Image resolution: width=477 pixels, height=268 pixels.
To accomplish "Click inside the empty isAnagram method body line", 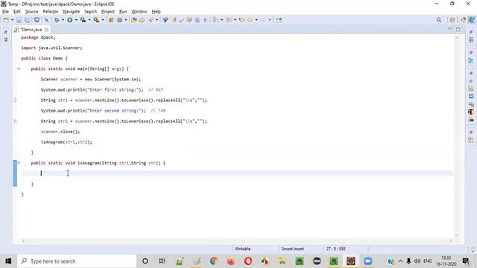I will tap(237, 173).
